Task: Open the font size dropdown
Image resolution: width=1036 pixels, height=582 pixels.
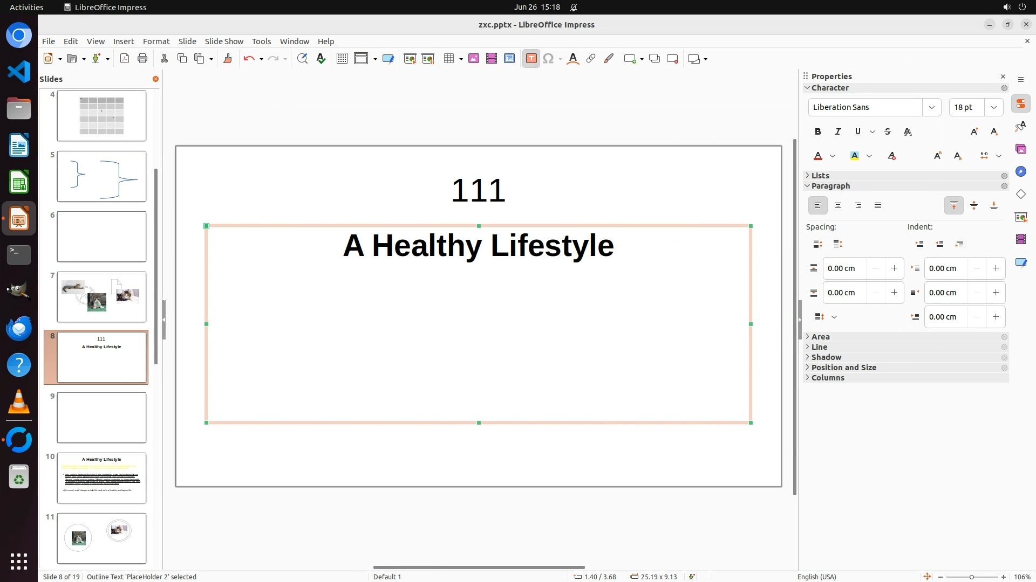Action: 993,107
